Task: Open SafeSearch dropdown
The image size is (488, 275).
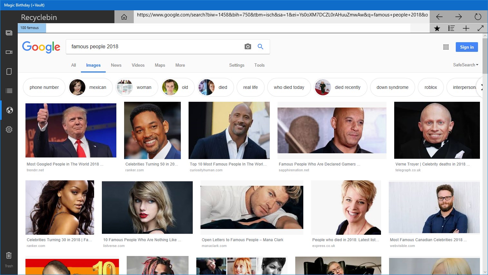Action: pyautogui.click(x=465, y=65)
